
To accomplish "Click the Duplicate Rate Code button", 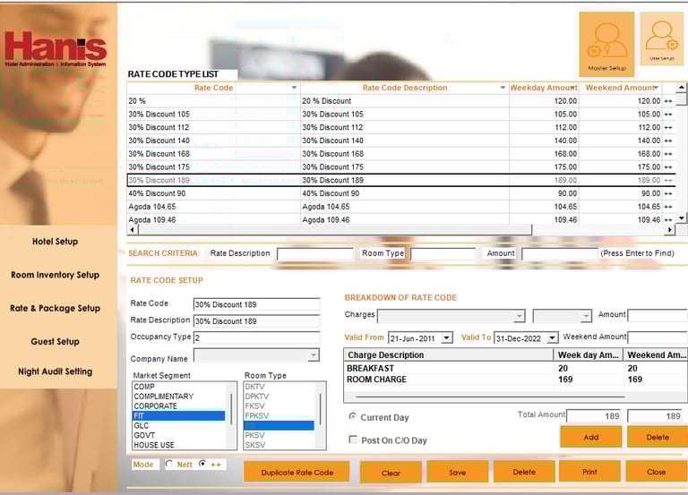I will (x=297, y=473).
